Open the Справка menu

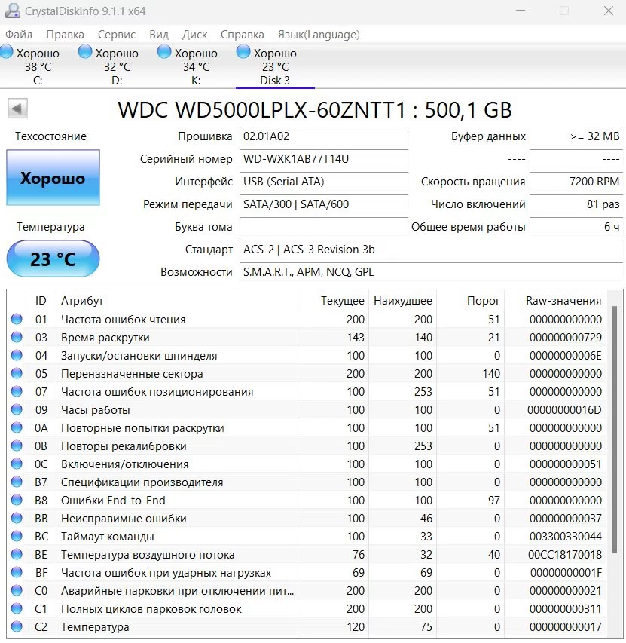click(x=242, y=35)
